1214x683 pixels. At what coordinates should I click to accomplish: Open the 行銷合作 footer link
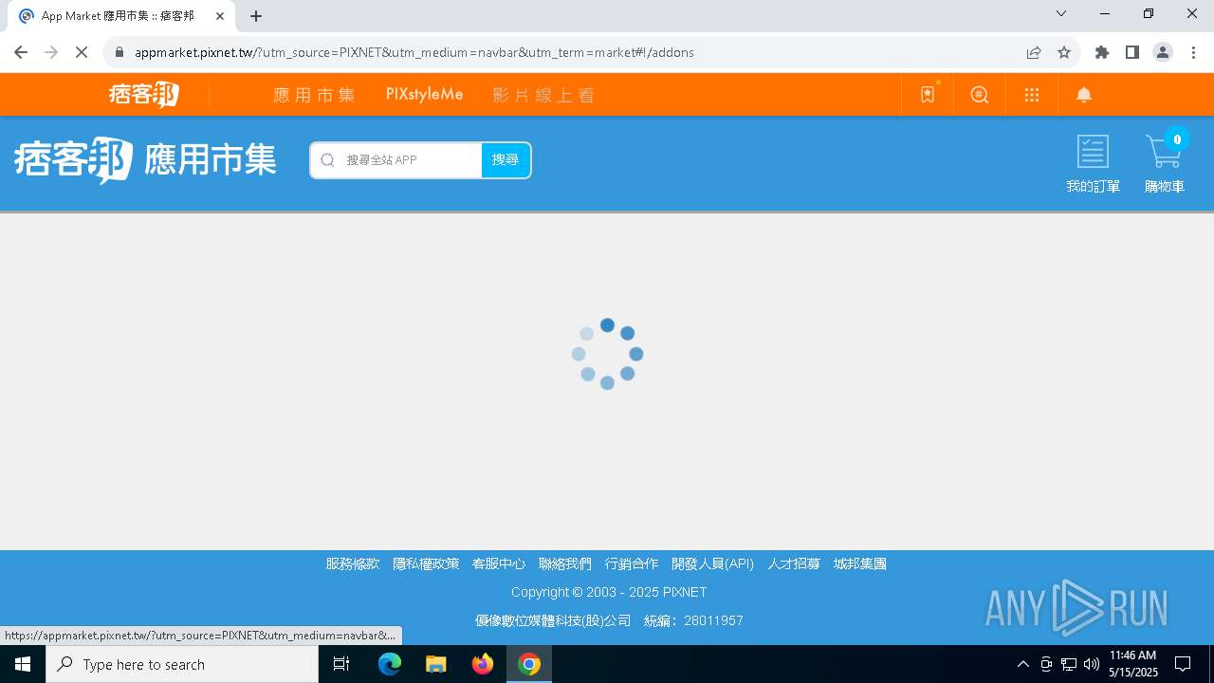click(632, 563)
